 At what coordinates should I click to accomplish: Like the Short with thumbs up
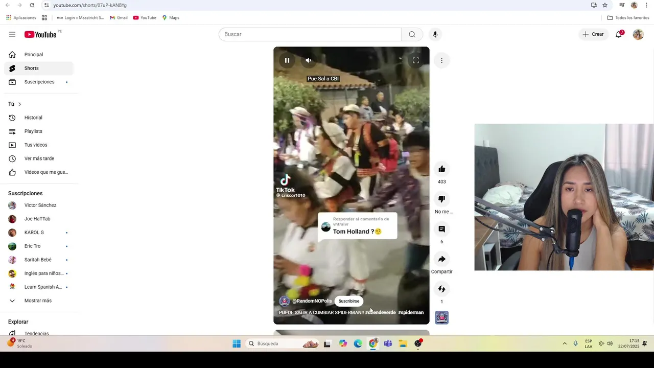[x=442, y=169]
